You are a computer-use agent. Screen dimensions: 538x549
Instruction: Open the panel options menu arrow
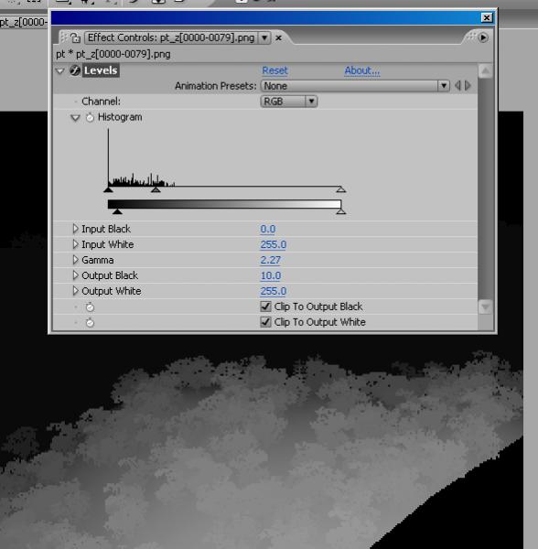483,38
